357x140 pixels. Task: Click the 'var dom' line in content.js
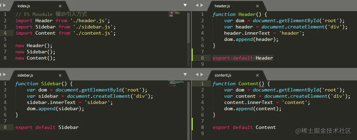point(284,90)
